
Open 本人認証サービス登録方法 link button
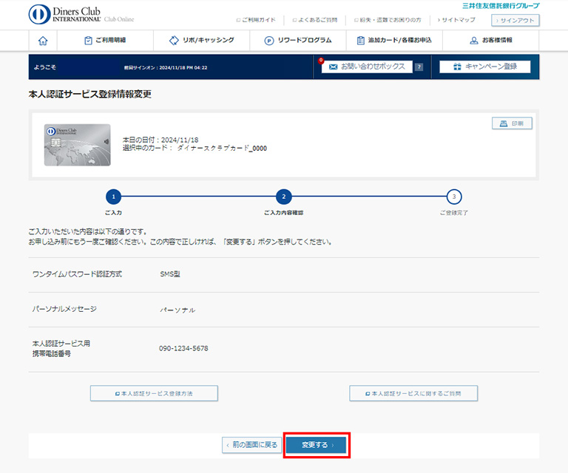coord(154,393)
